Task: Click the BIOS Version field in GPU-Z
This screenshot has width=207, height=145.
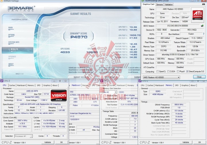Action: (178, 26)
